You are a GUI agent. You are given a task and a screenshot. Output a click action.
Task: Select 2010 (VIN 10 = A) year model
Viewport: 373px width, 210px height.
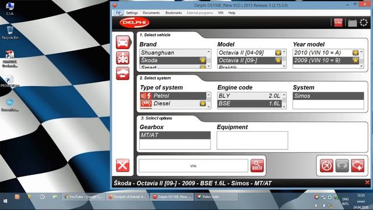point(326,52)
